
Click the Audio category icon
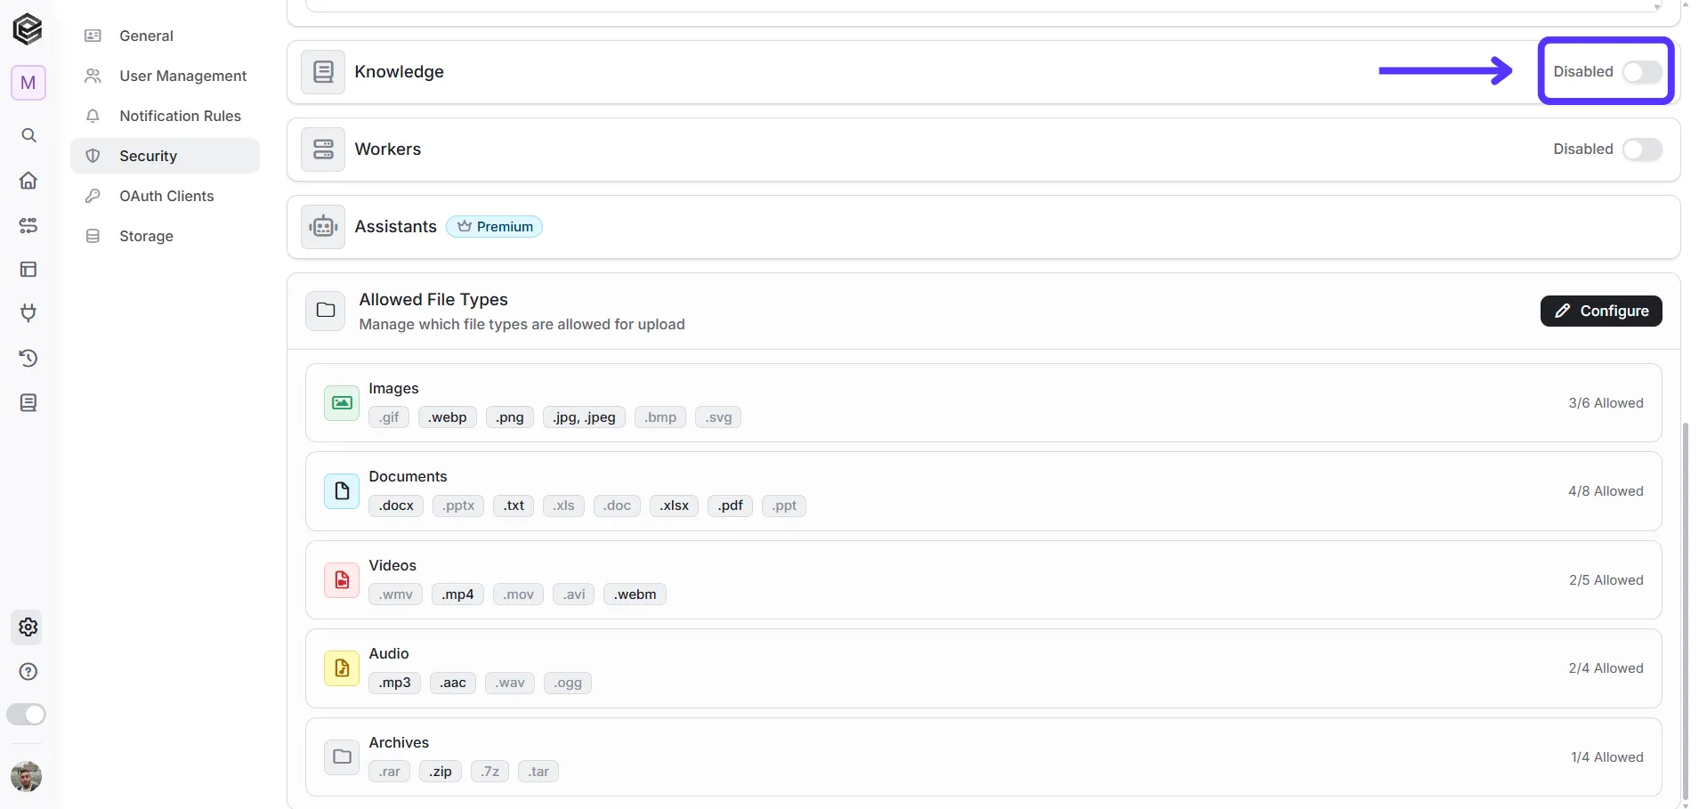(x=342, y=668)
